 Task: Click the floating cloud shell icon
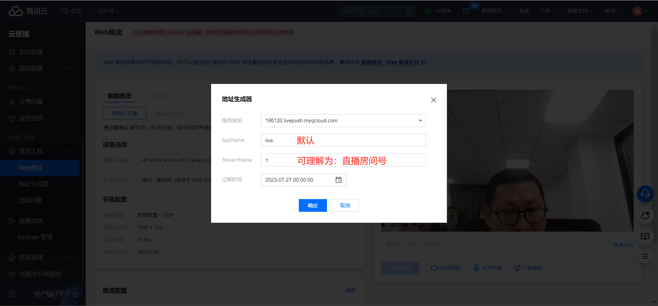coord(645,216)
